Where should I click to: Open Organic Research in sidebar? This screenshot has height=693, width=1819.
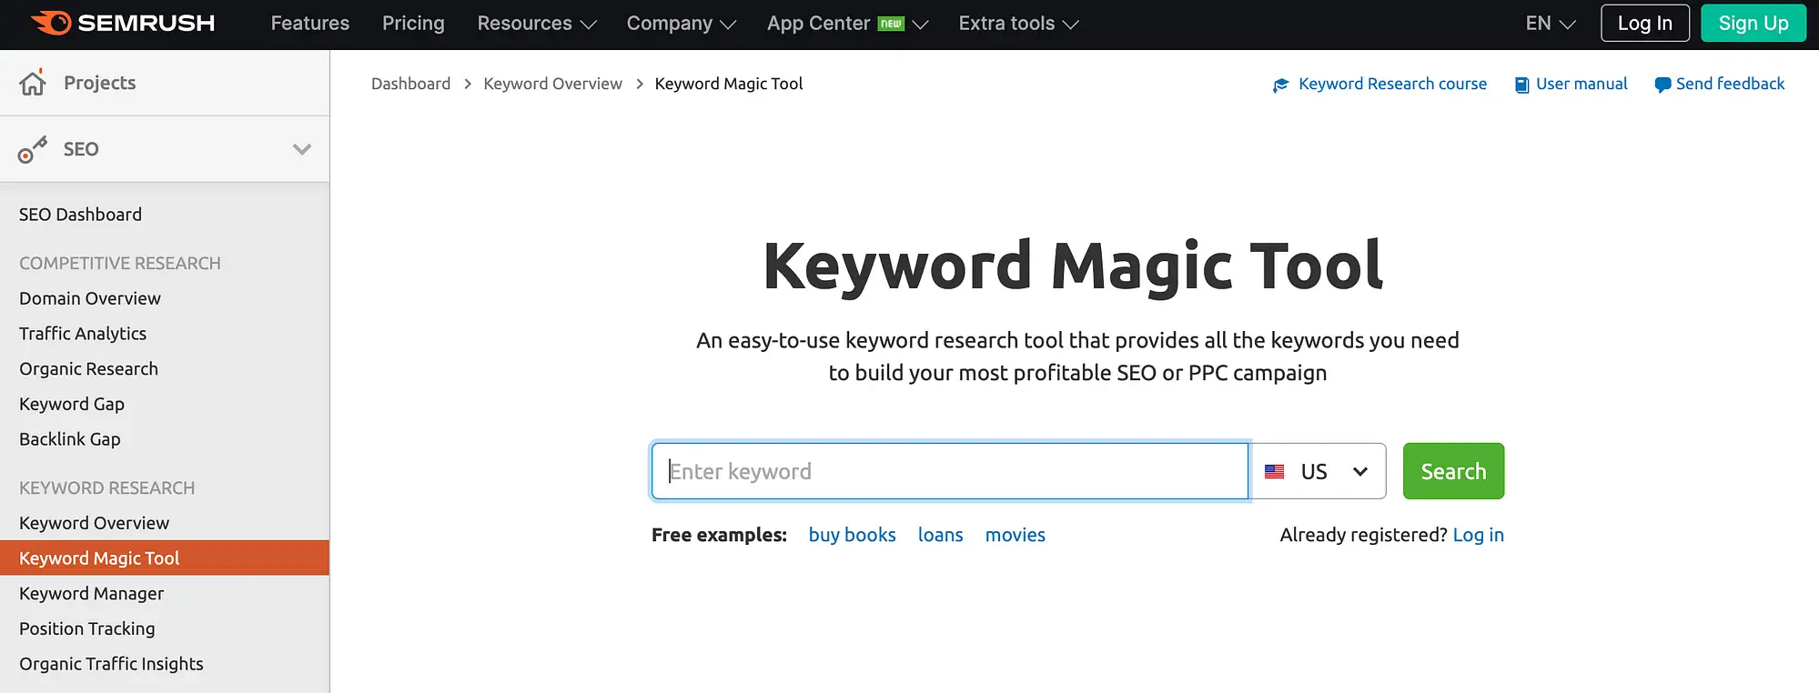pos(88,369)
